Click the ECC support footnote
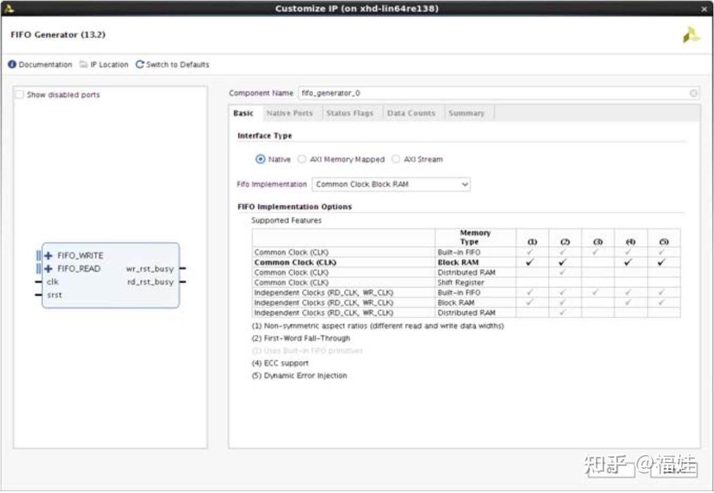 [x=280, y=363]
